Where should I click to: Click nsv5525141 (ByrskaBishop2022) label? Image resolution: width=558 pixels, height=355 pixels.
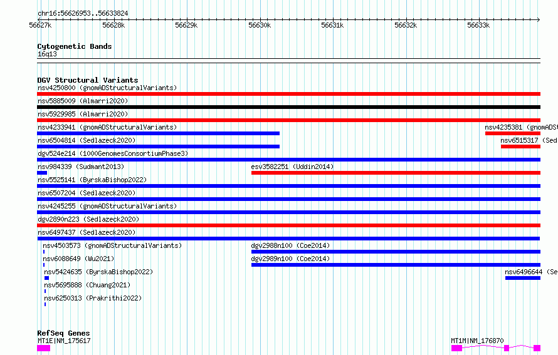click(x=92, y=180)
